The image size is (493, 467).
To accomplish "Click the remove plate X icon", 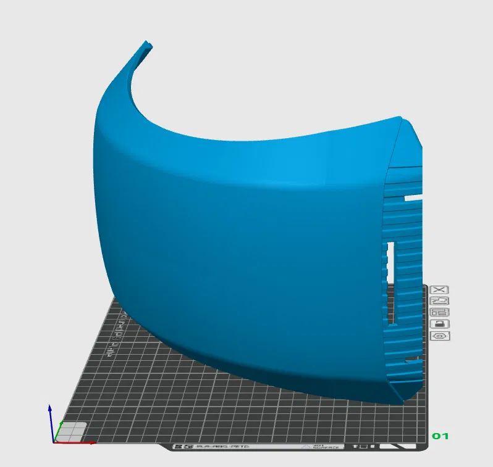I will click(x=439, y=289).
